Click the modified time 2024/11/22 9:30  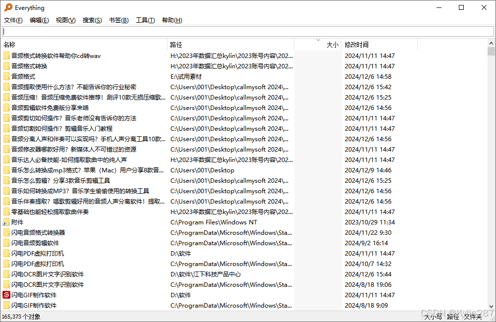[x=368, y=233]
